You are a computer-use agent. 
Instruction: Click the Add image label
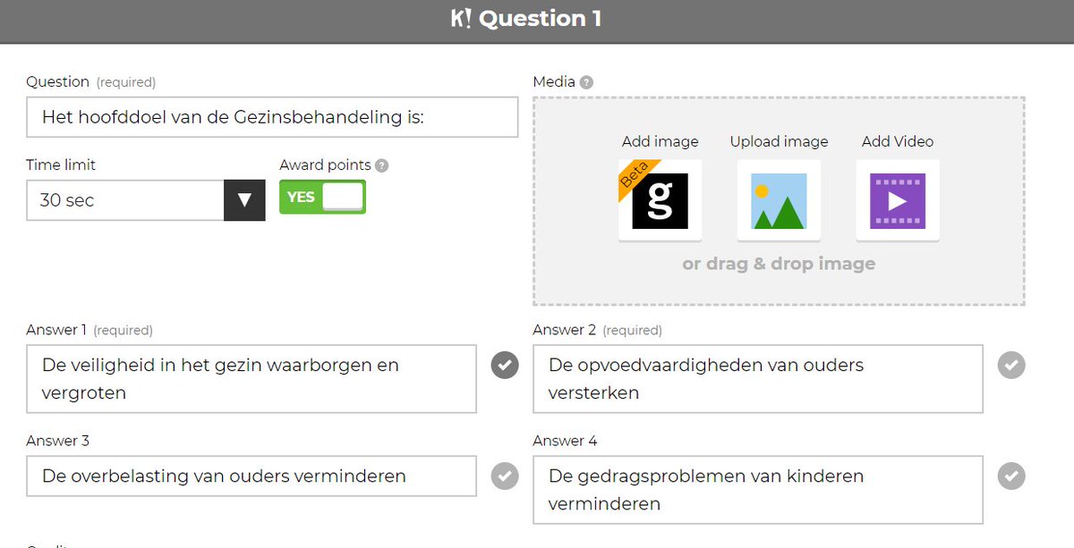pos(660,141)
